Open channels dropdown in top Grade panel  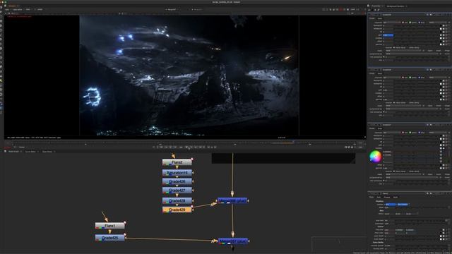coord(392,23)
